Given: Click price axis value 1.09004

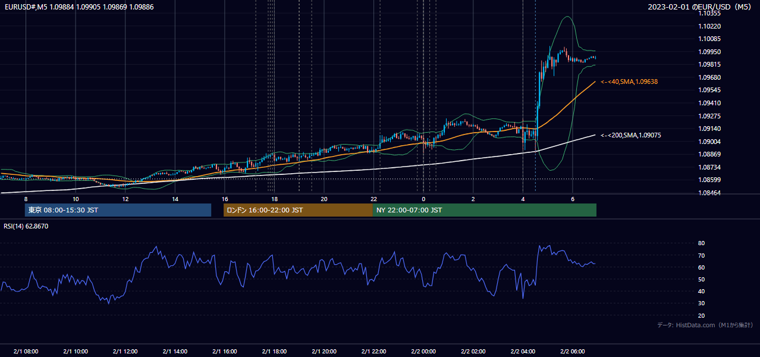Looking at the screenshot, I should point(709,142).
